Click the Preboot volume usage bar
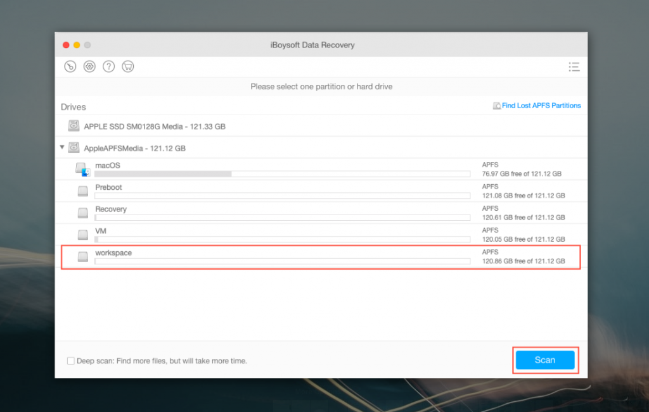This screenshot has width=649, height=412. (282, 196)
